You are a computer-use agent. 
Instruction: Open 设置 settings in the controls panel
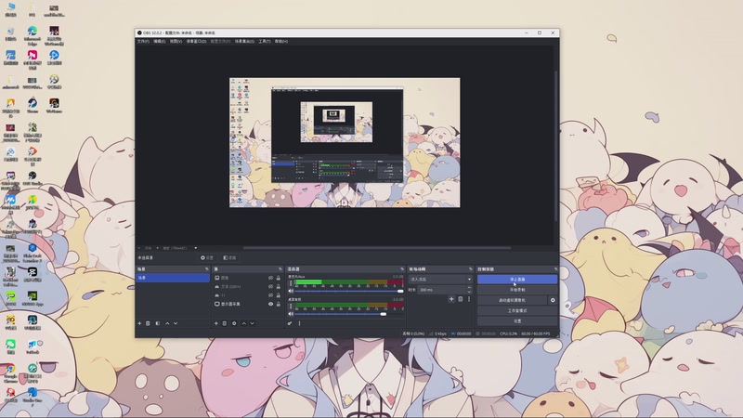click(x=517, y=320)
